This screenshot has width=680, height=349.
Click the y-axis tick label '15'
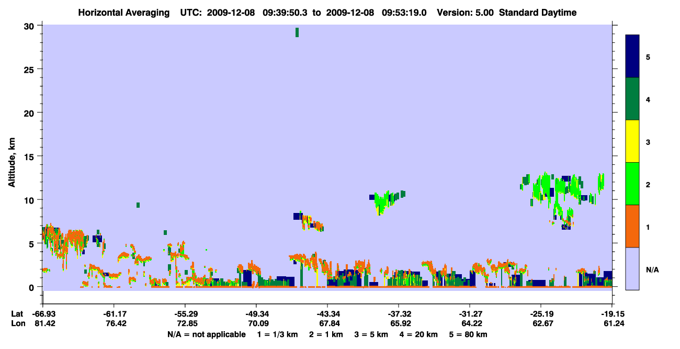pyautogui.click(x=30, y=156)
